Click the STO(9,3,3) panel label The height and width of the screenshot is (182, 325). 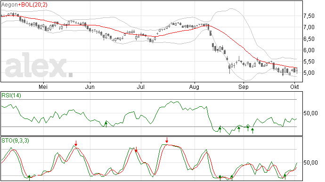[15, 141]
